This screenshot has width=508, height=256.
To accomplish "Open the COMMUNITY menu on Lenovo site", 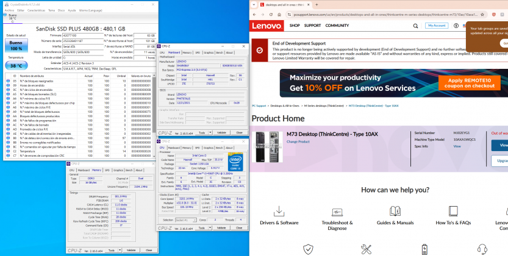I will pyautogui.click(x=337, y=26).
